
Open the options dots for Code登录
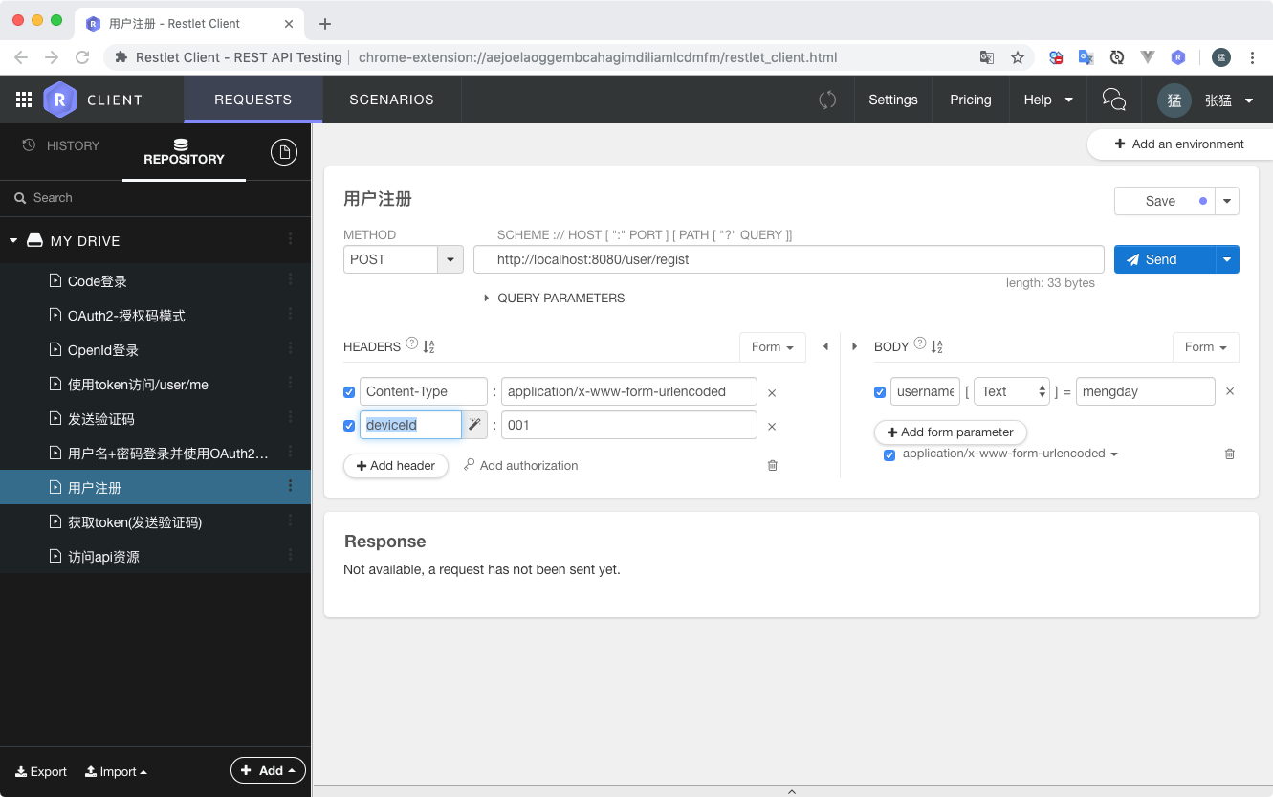[291, 280]
